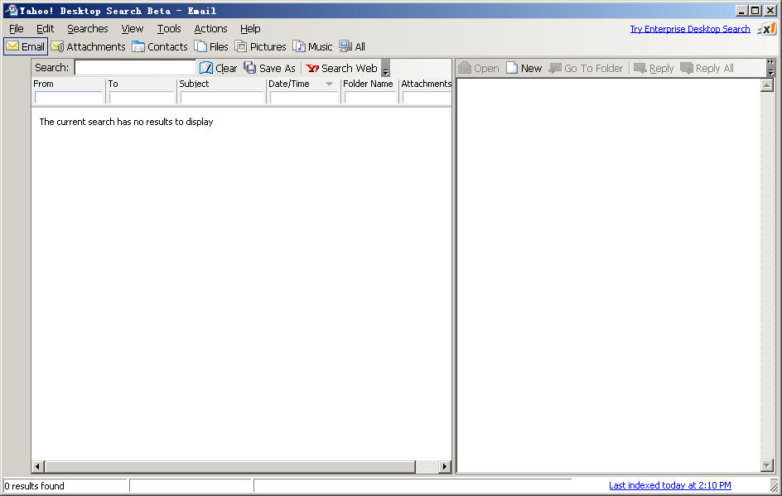
Task: Switch to Files search category
Action: (211, 46)
